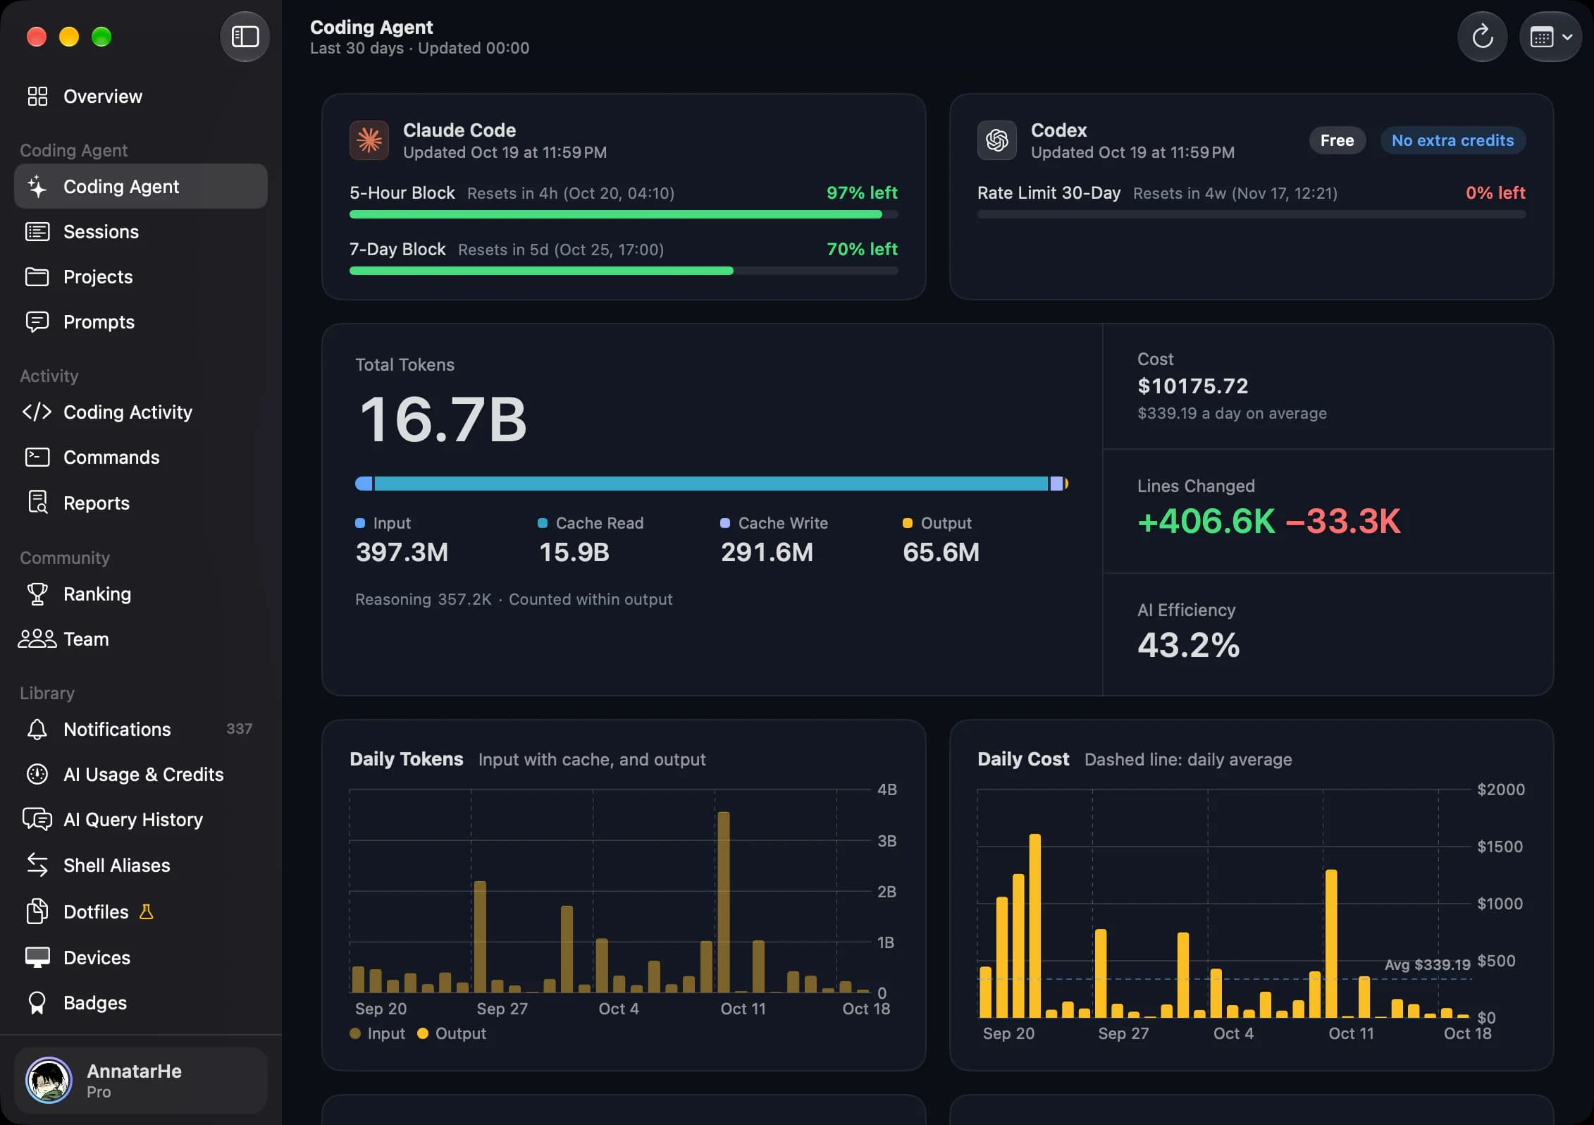Click the Reports document search icon

[37, 503]
